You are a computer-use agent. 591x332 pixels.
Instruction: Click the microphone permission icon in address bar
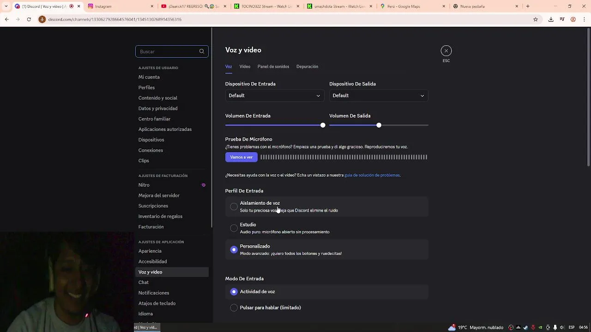[42, 19]
